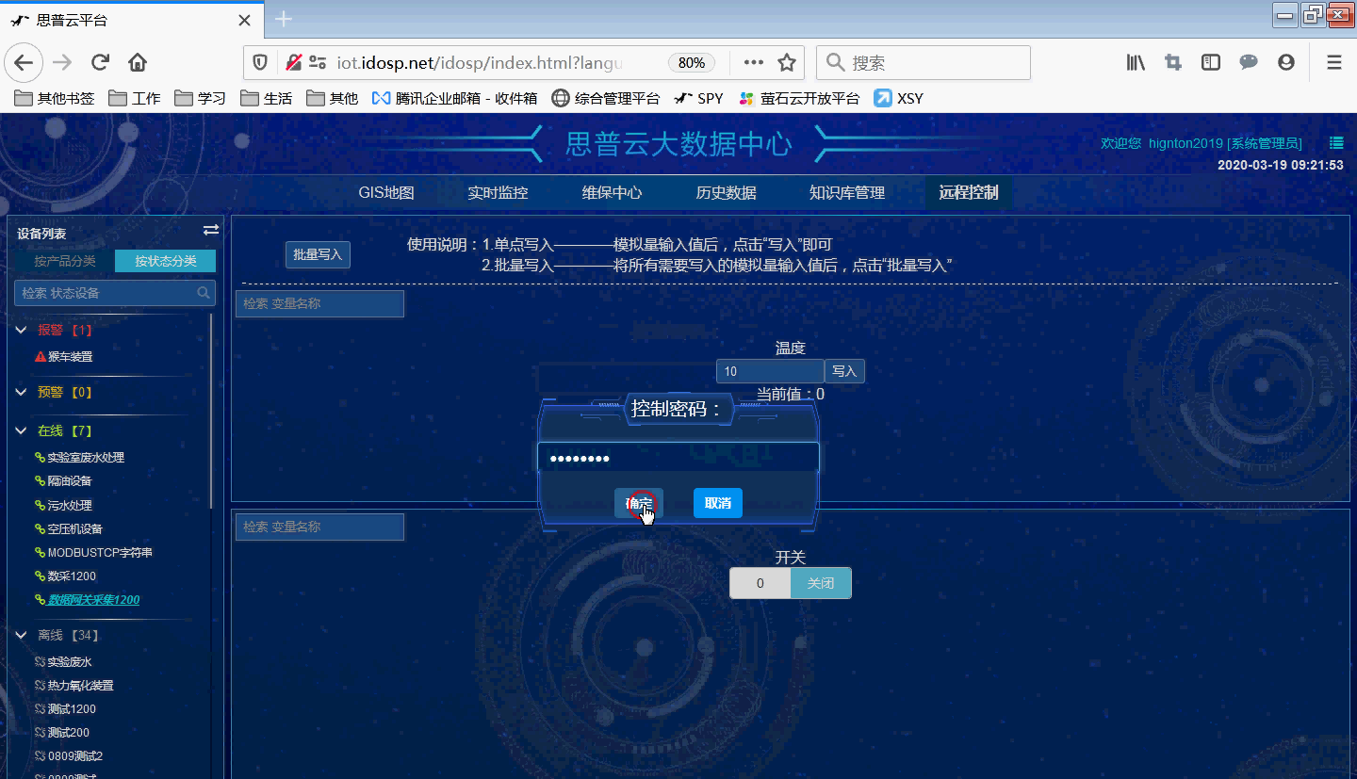Click the 萤石云开放平台 bookmark icon
Viewport: 1357px width, 779px height.
click(x=747, y=97)
